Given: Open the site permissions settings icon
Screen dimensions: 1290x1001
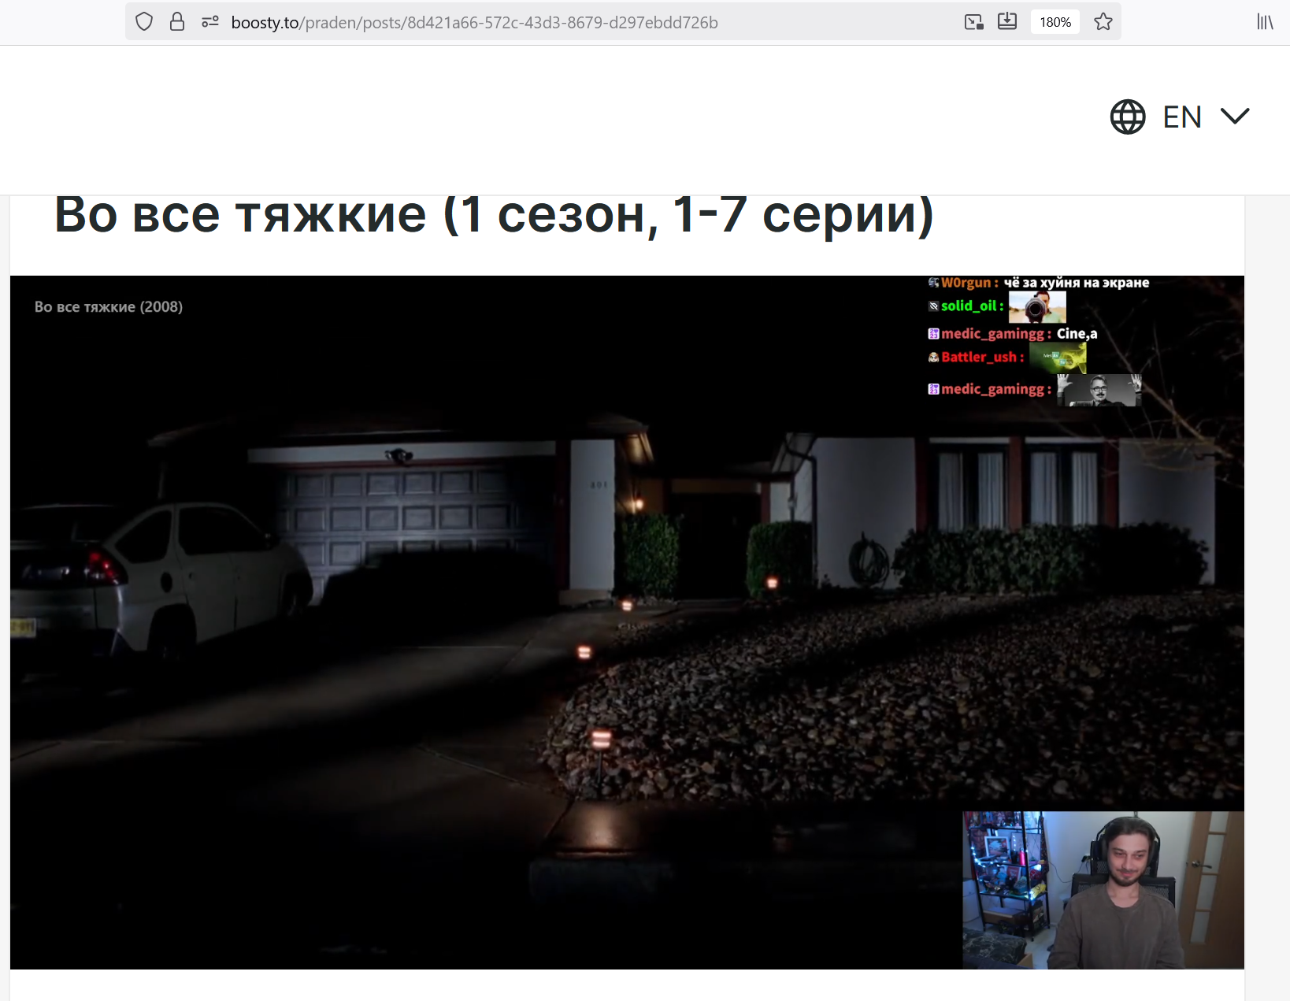Looking at the screenshot, I should [x=209, y=22].
